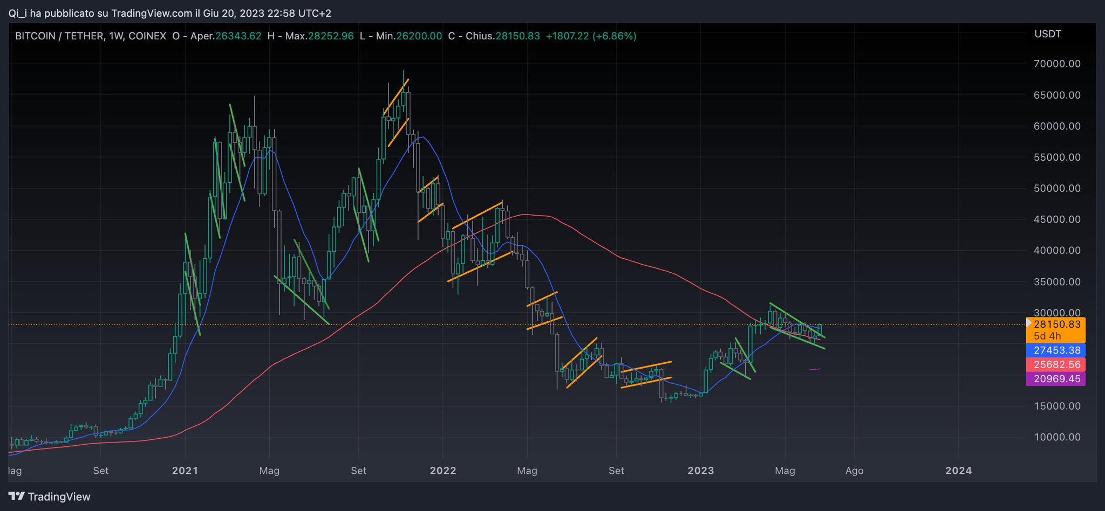This screenshot has width=1105, height=511.
Task: Click the orange current price label 28150.83
Action: point(1056,324)
